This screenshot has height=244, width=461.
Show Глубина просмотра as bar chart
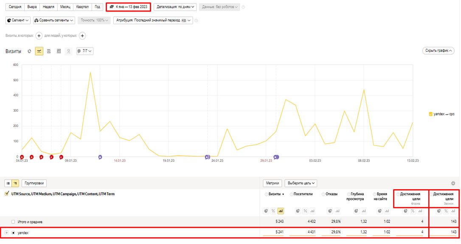pyautogui.click(x=364, y=211)
